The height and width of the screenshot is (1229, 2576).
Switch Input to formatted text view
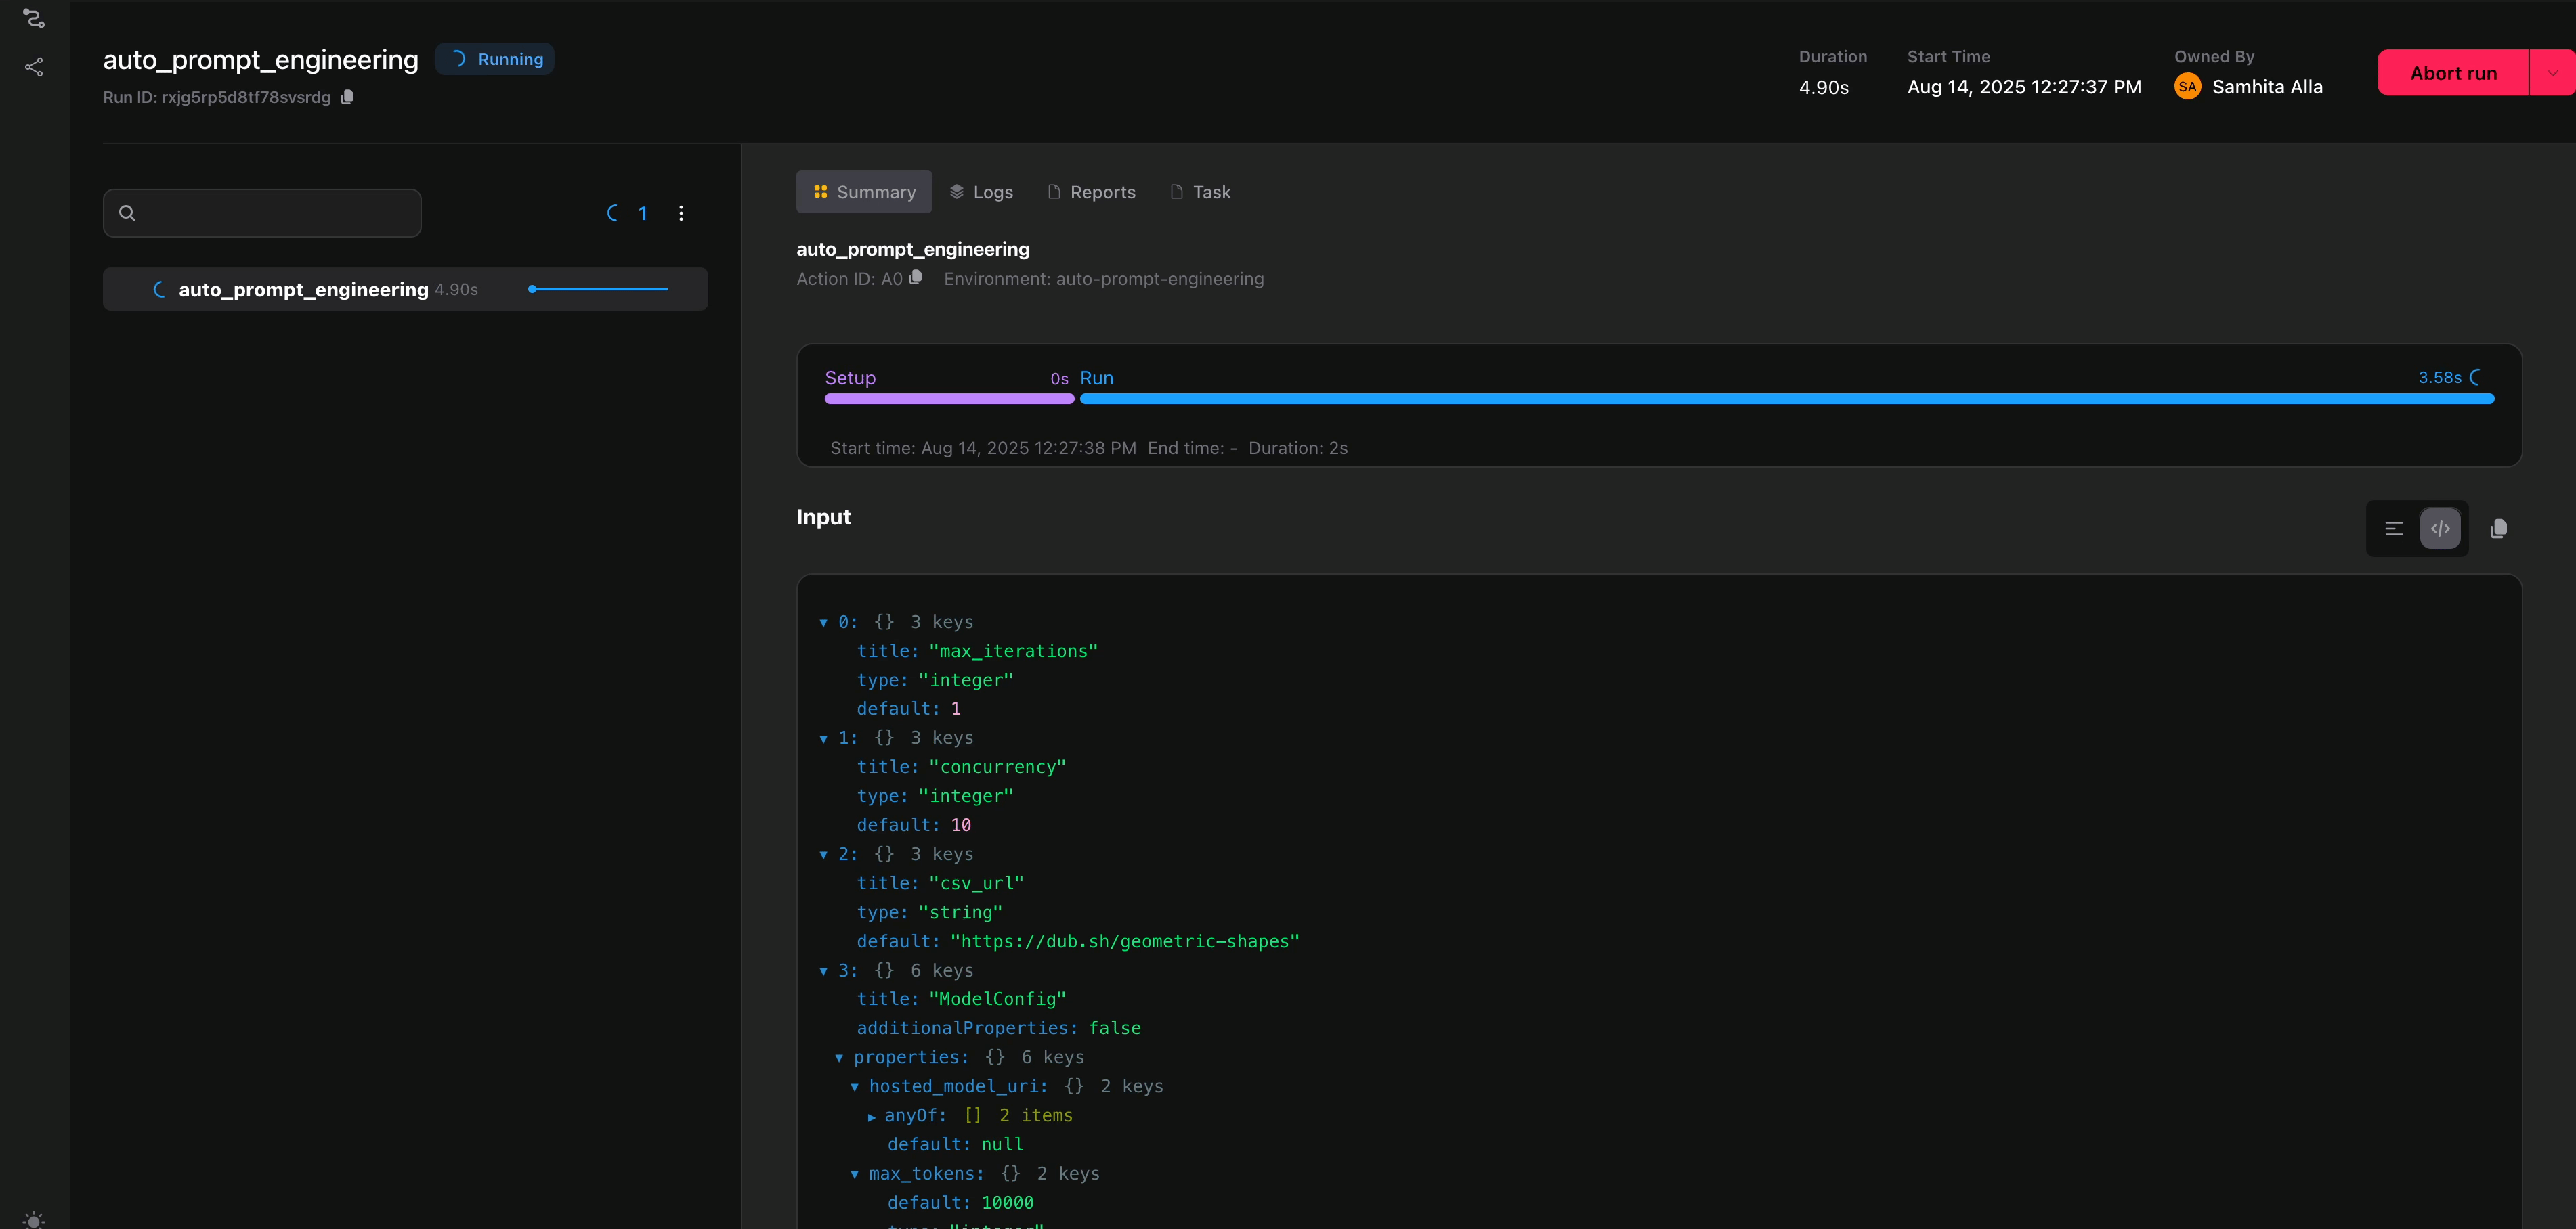2394,529
